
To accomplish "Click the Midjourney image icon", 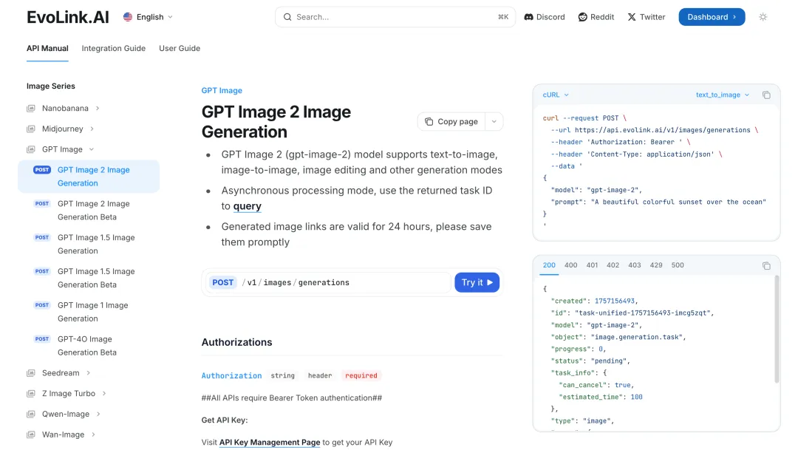I will pos(31,129).
